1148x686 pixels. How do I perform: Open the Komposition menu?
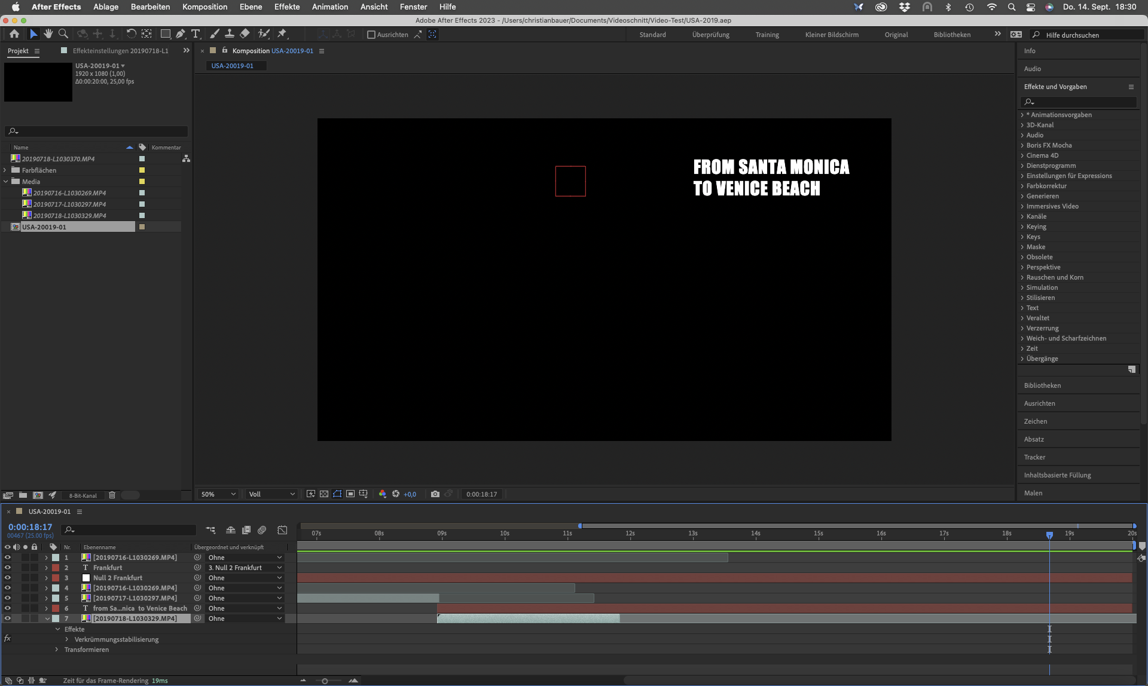204,7
